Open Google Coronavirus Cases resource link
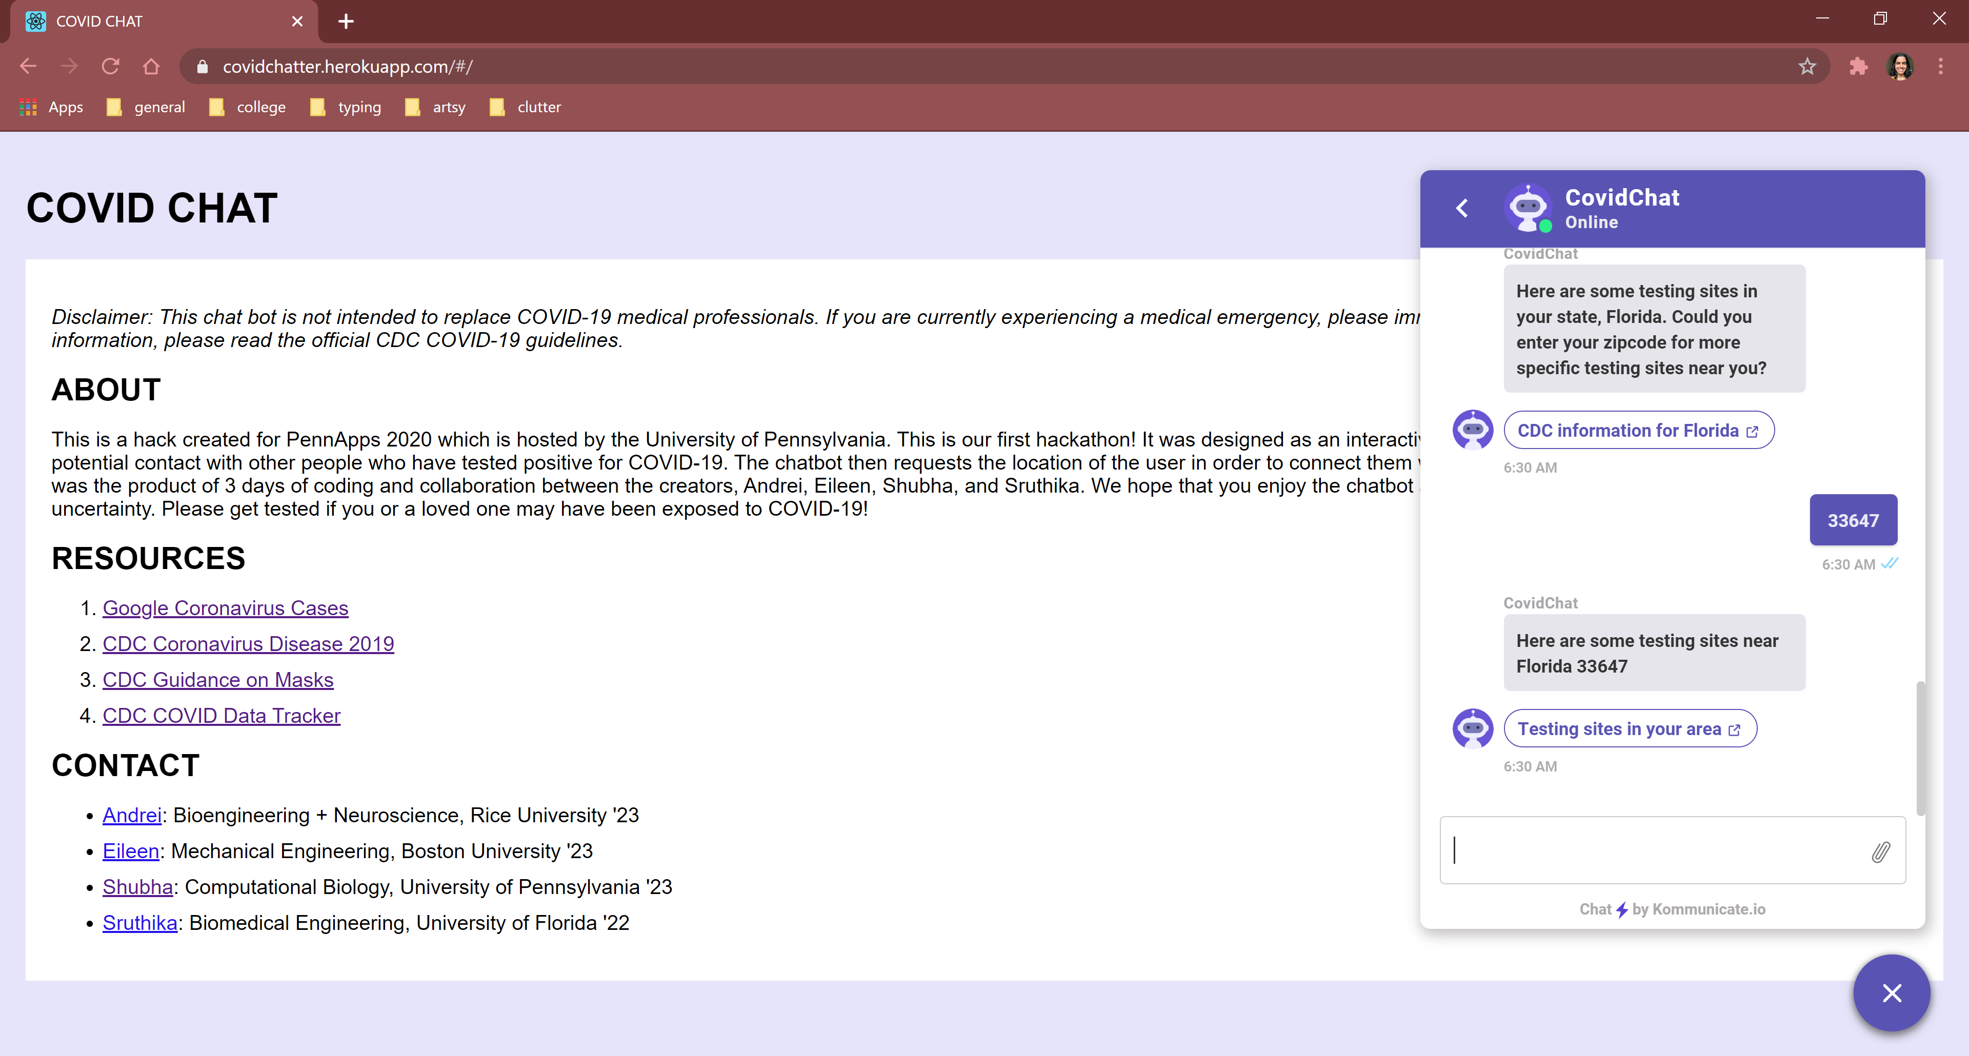Viewport: 1969px width, 1056px height. pos(225,607)
